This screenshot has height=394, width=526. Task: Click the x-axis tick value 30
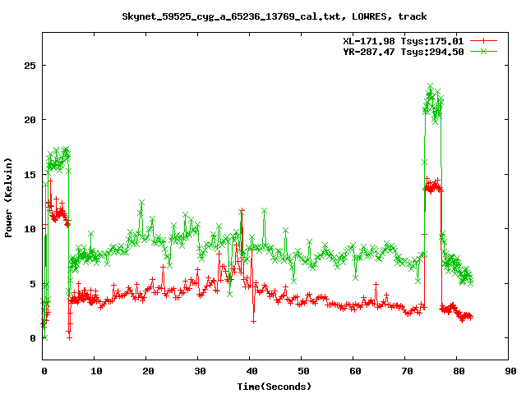pyautogui.click(x=200, y=371)
